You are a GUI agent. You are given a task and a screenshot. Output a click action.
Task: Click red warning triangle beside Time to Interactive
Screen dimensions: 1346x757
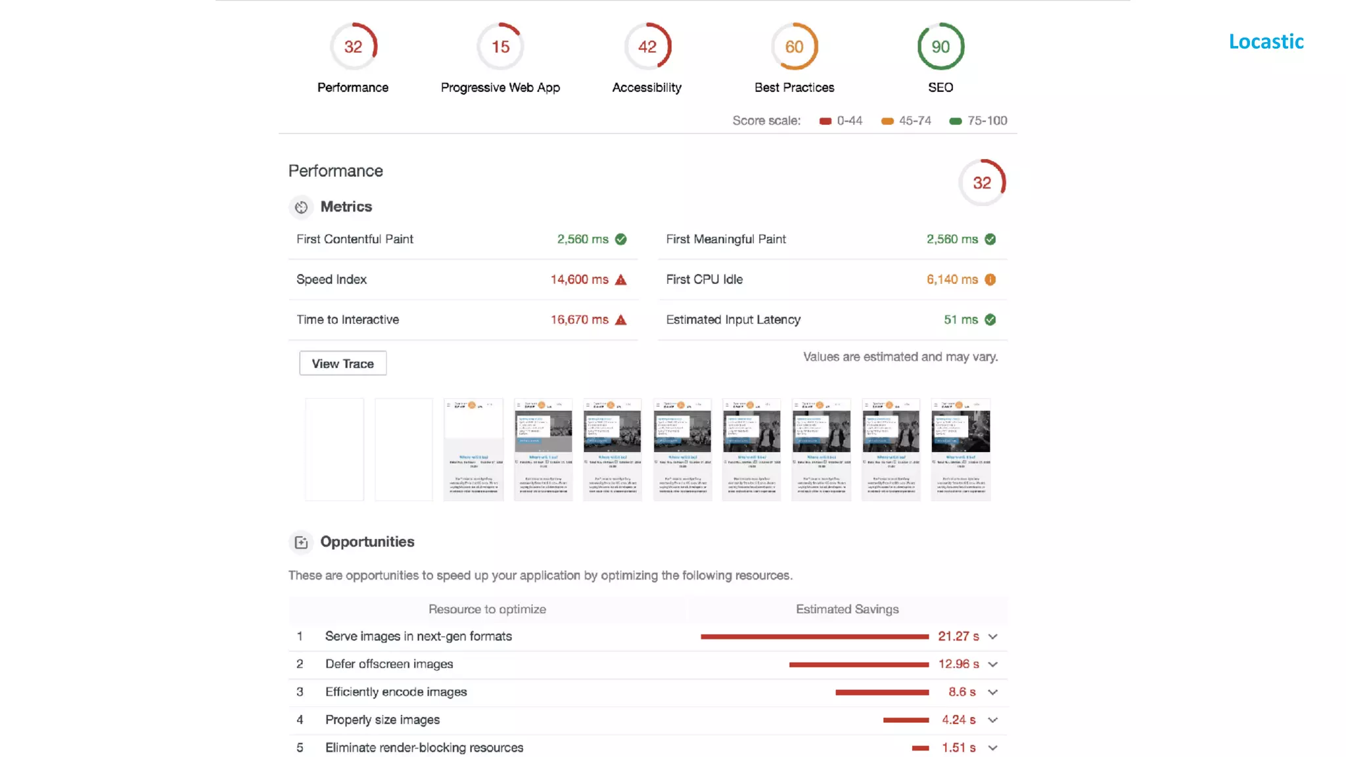[620, 320]
